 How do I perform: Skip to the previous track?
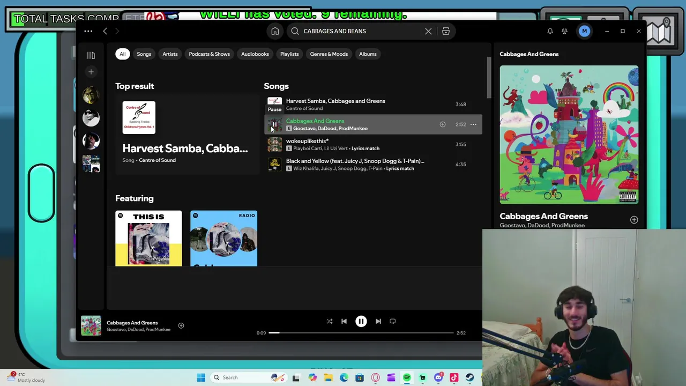344,321
